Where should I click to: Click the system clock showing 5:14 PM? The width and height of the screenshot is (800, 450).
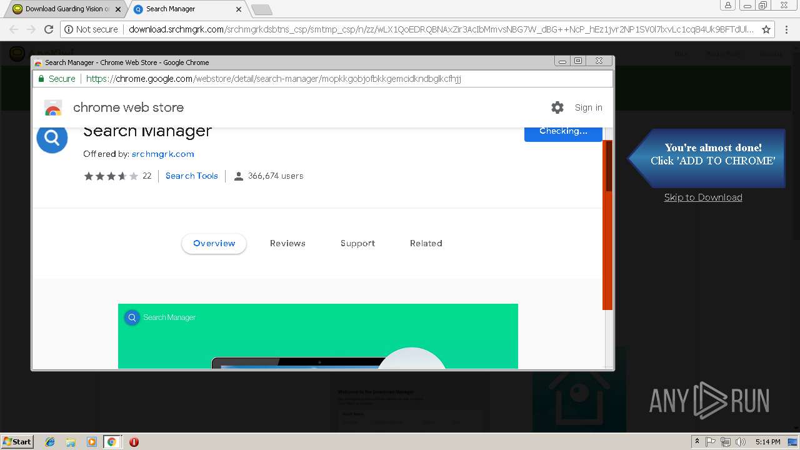tap(767, 442)
